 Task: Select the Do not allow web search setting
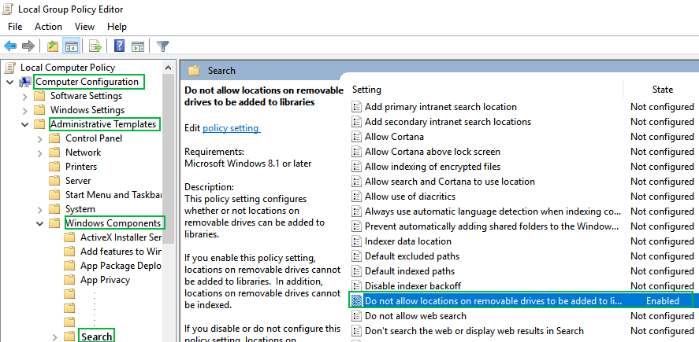[415, 316]
